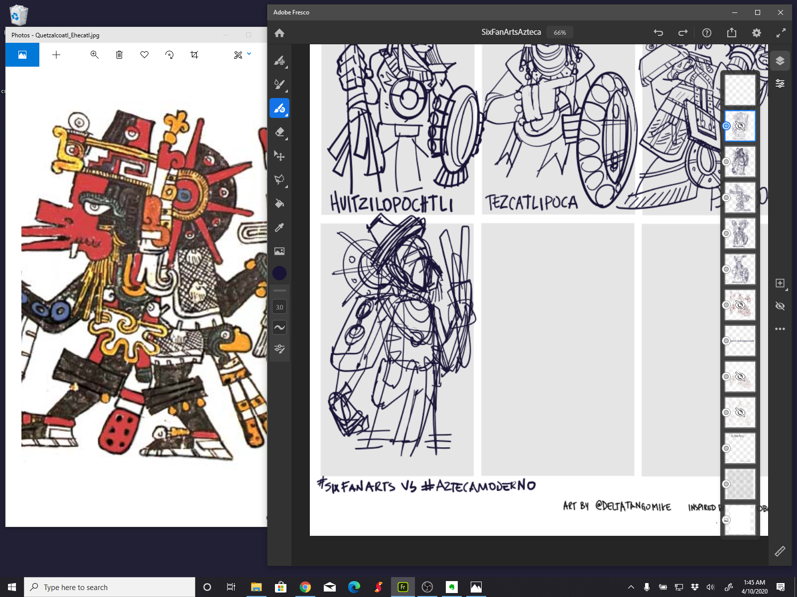Screen dimensions: 797x597
Task: Open the brush smoothing control
Action: click(279, 327)
